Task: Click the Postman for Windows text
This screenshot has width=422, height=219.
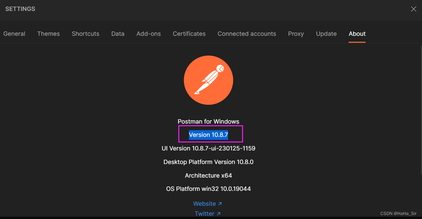Action: tap(209, 122)
